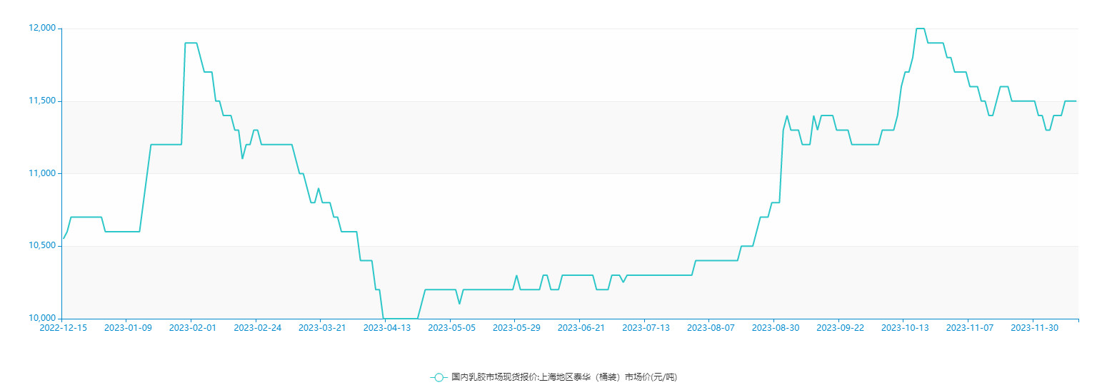Image resolution: width=1107 pixels, height=390 pixels.
Task: Click the line's 12,000 peak in October 2023
Action: 921,29
